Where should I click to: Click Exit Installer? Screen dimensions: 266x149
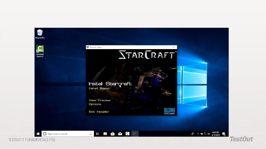point(99,112)
